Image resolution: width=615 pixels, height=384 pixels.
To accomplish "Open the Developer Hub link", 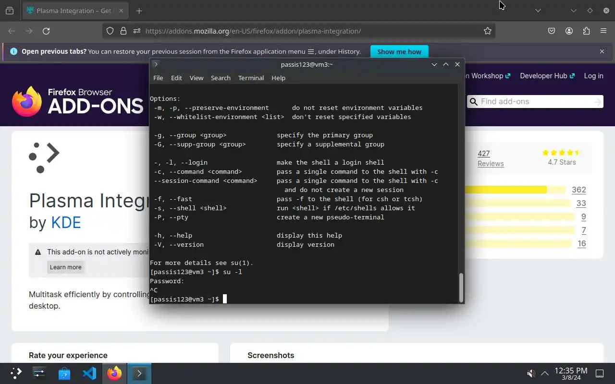I will [x=547, y=76].
